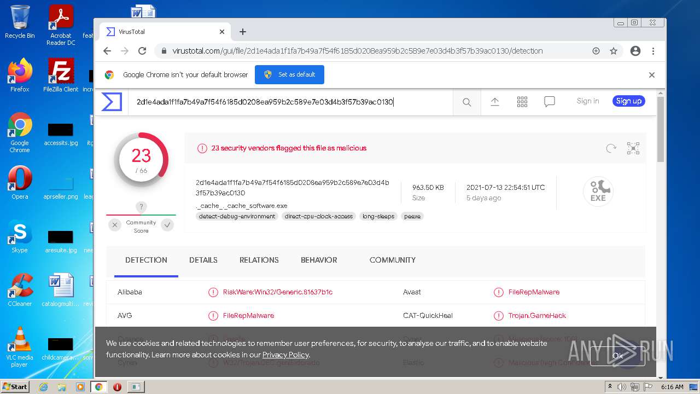Reload the page in Chrome

[x=142, y=51]
